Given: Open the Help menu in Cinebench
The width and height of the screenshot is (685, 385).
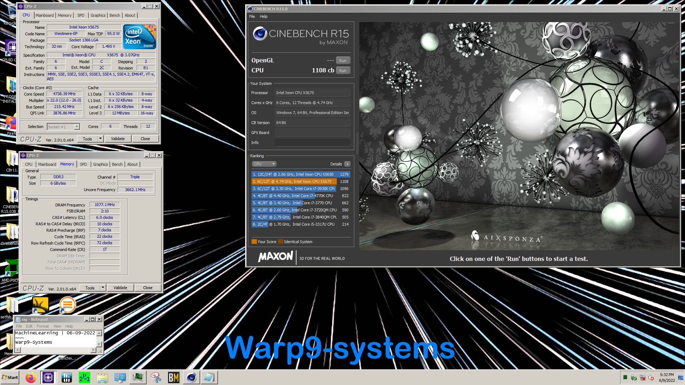Looking at the screenshot, I should [x=263, y=16].
